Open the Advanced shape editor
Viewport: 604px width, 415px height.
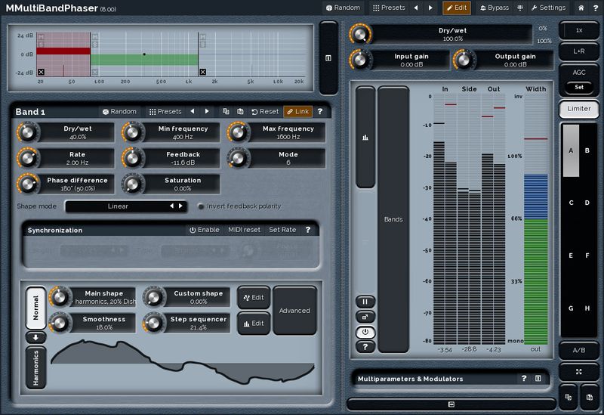coord(294,311)
